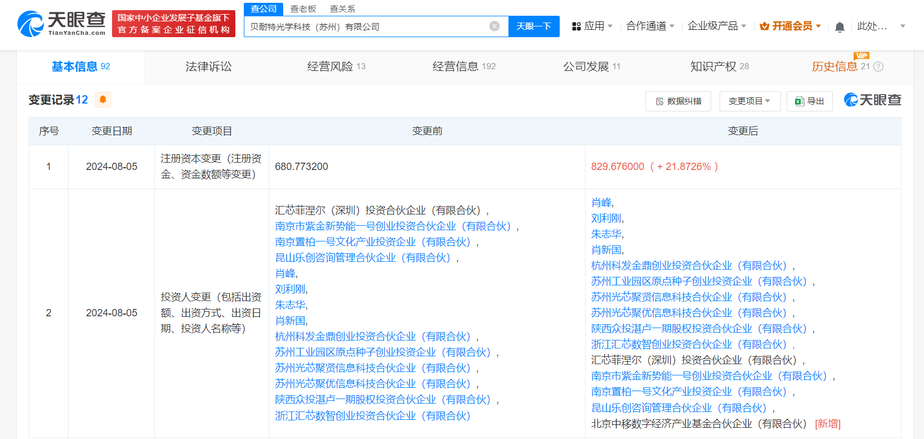Switch to the 查公司 search tab

264,9
